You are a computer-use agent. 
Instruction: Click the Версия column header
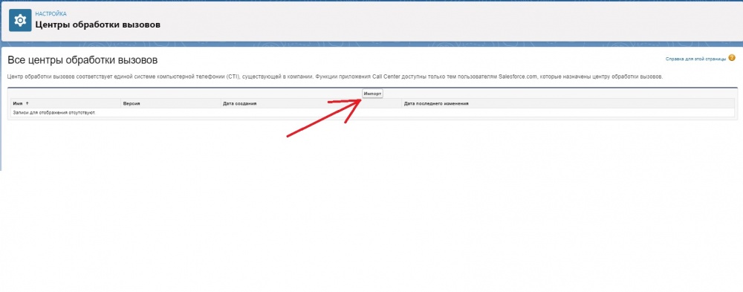(x=132, y=103)
